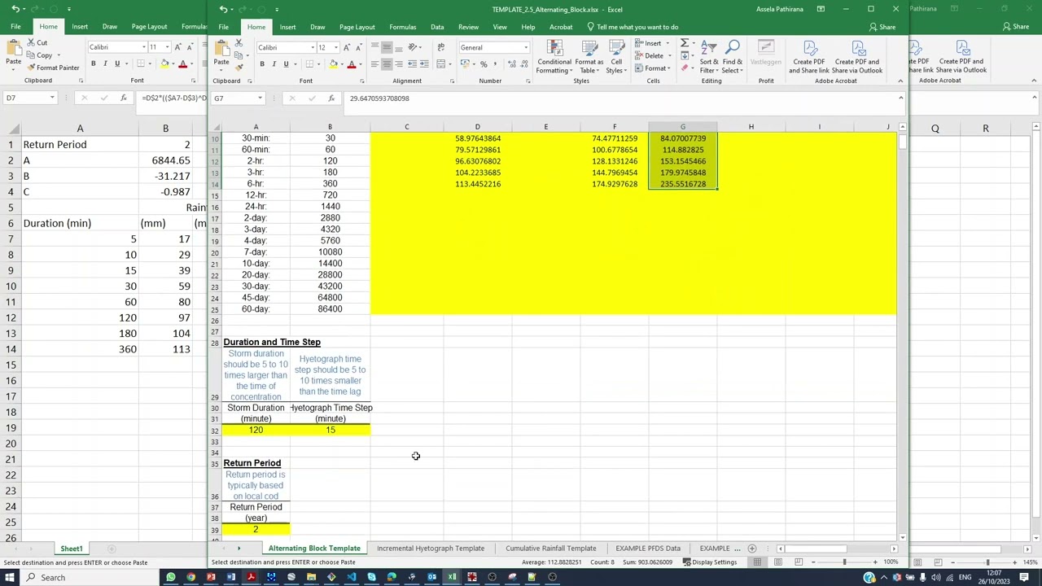The image size is (1042, 586).
Task: Open Formulas ribbon tab in front window
Action: pyautogui.click(x=402, y=27)
